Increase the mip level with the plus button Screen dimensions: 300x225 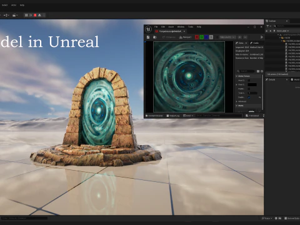point(240,37)
